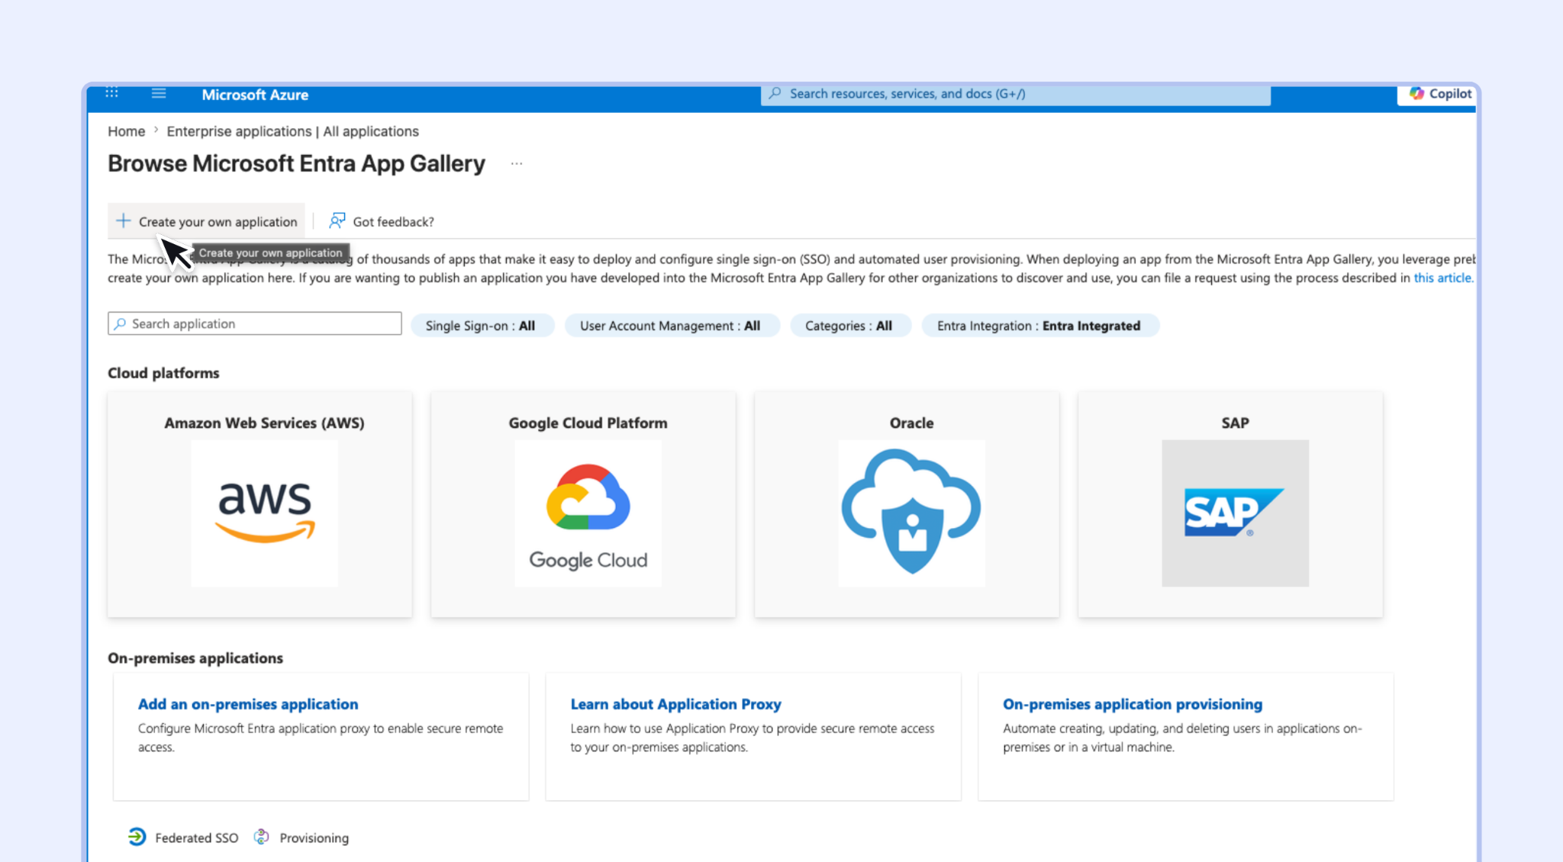Open the Entra Integration filter

point(1039,326)
